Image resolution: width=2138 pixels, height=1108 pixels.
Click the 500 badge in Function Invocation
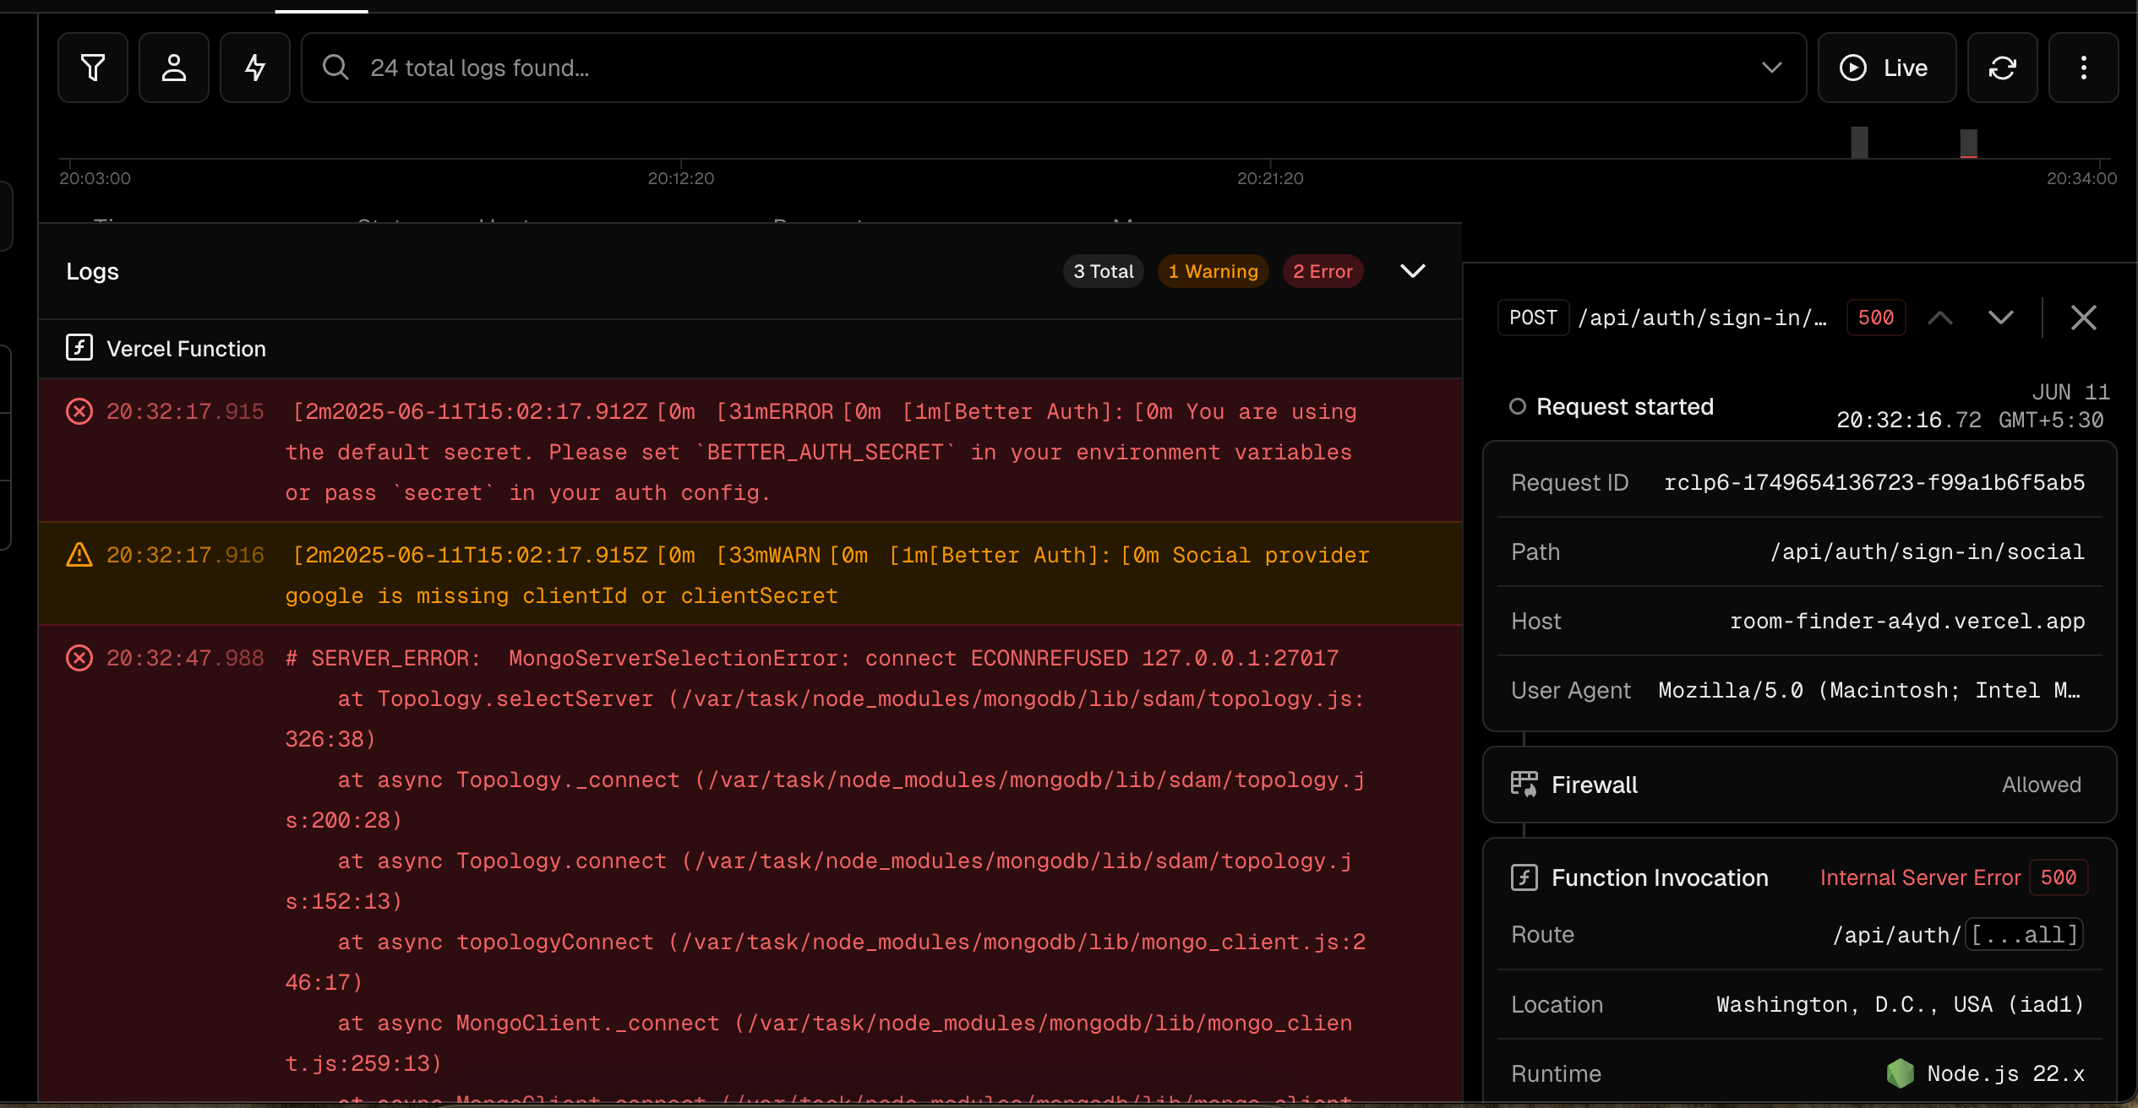pyautogui.click(x=2059, y=877)
